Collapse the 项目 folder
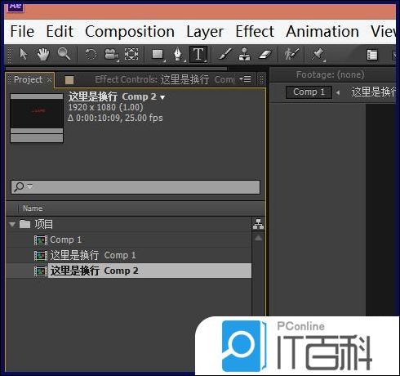The width and height of the screenshot is (400, 376). (x=12, y=225)
